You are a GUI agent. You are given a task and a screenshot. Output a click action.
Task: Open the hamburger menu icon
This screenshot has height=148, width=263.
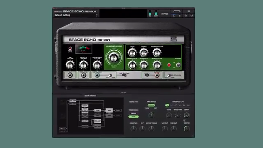pos(189,12)
